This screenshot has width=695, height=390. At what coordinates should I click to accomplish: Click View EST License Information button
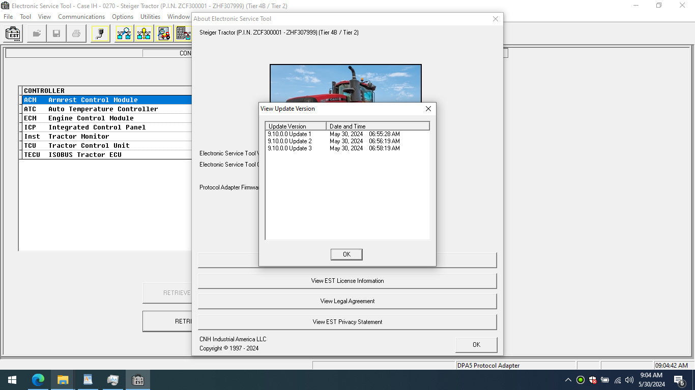click(347, 281)
